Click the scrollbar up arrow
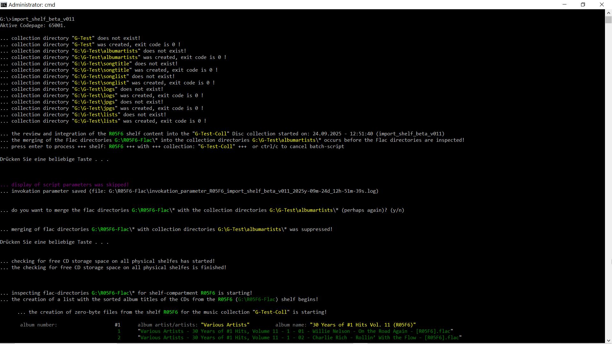Viewport: 612px width, 344px height. tap(608, 13)
